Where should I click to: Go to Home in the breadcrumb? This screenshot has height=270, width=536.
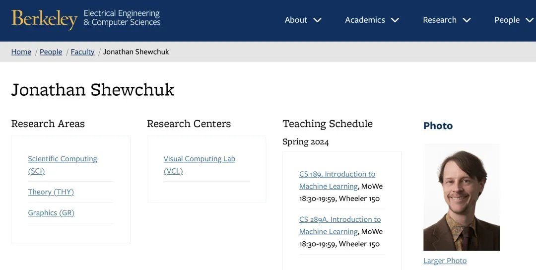tap(21, 52)
